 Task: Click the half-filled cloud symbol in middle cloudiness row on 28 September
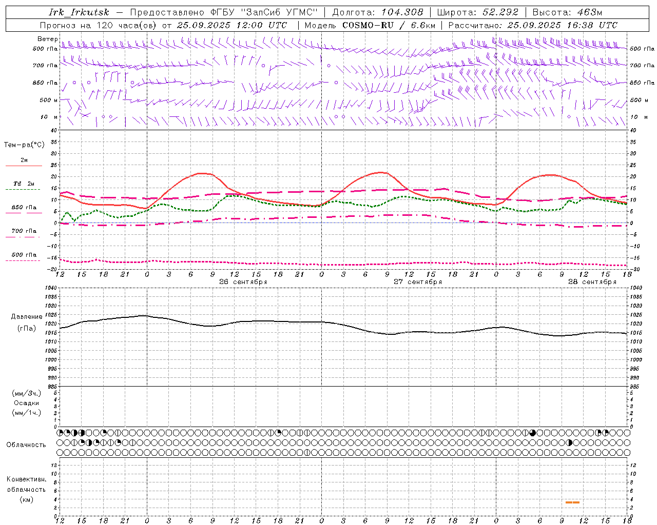click(x=569, y=442)
